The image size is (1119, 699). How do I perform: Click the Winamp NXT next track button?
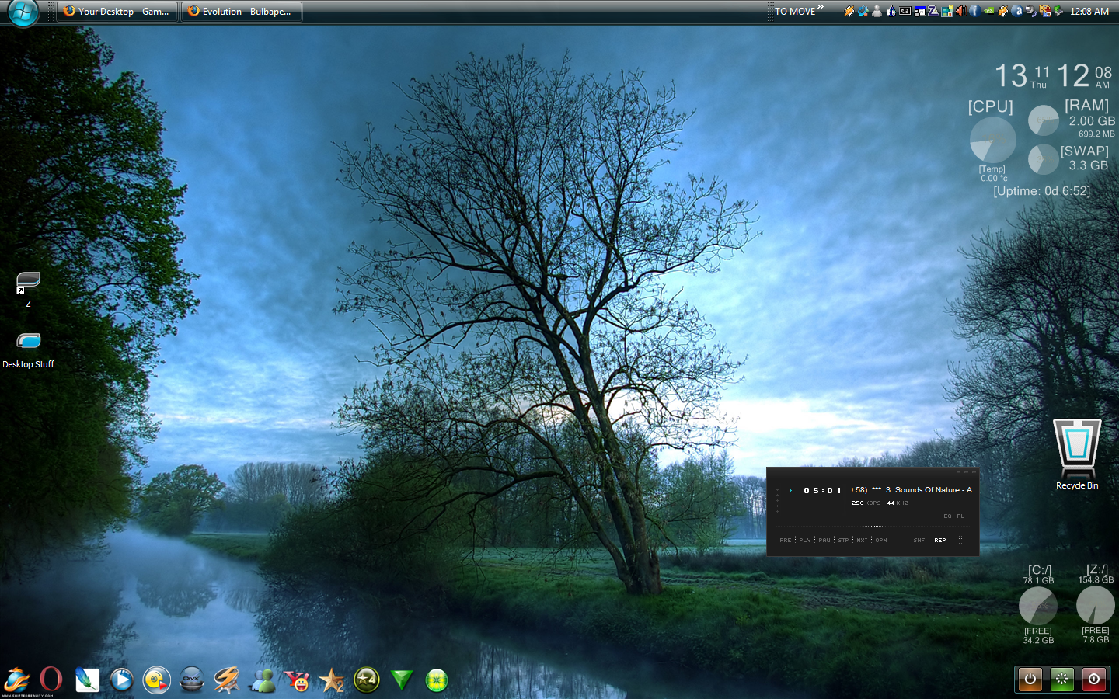point(862,540)
